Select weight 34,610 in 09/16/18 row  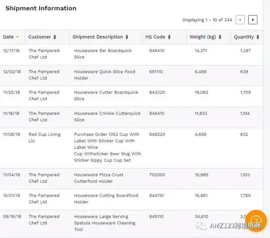[x=202, y=216]
